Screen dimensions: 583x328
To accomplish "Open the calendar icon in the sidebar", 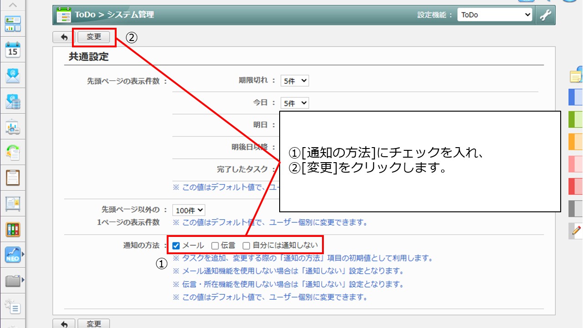I will [x=13, y=49].
